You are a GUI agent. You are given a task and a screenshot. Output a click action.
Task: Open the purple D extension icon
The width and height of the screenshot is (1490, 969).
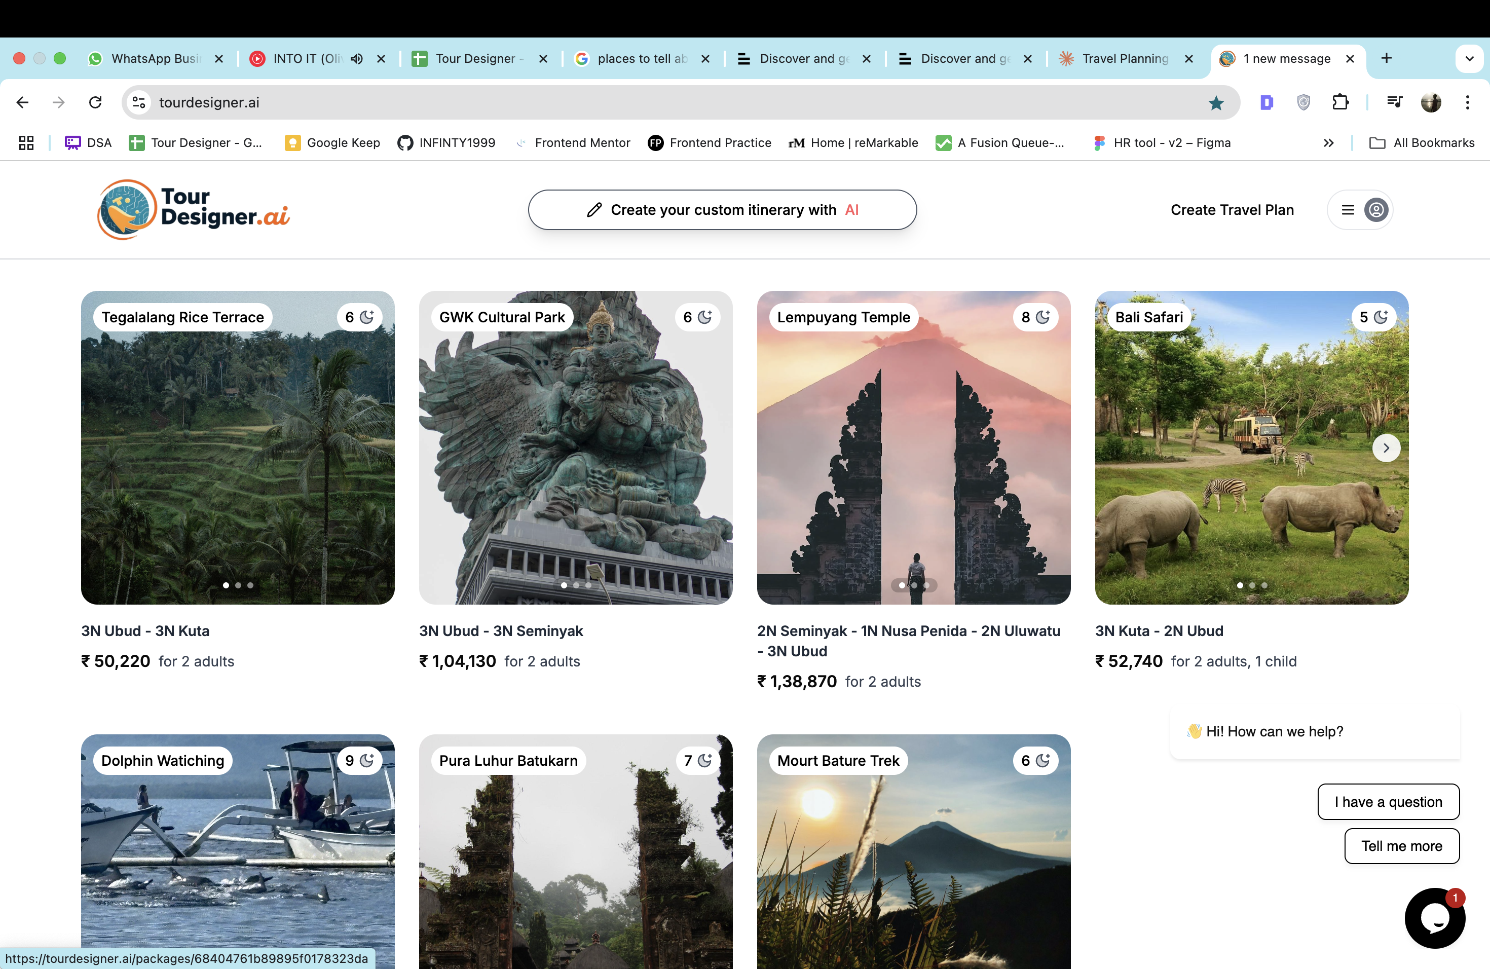(1266, 102)
